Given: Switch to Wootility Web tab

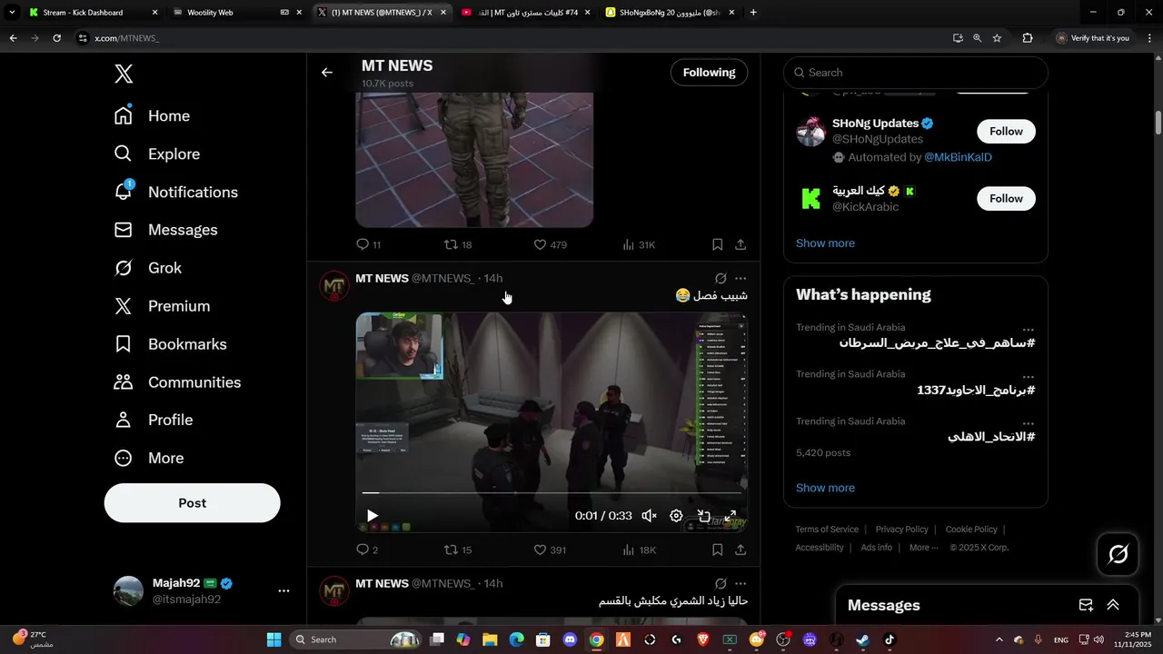Looking at the screenshot, I should point(236,13).
